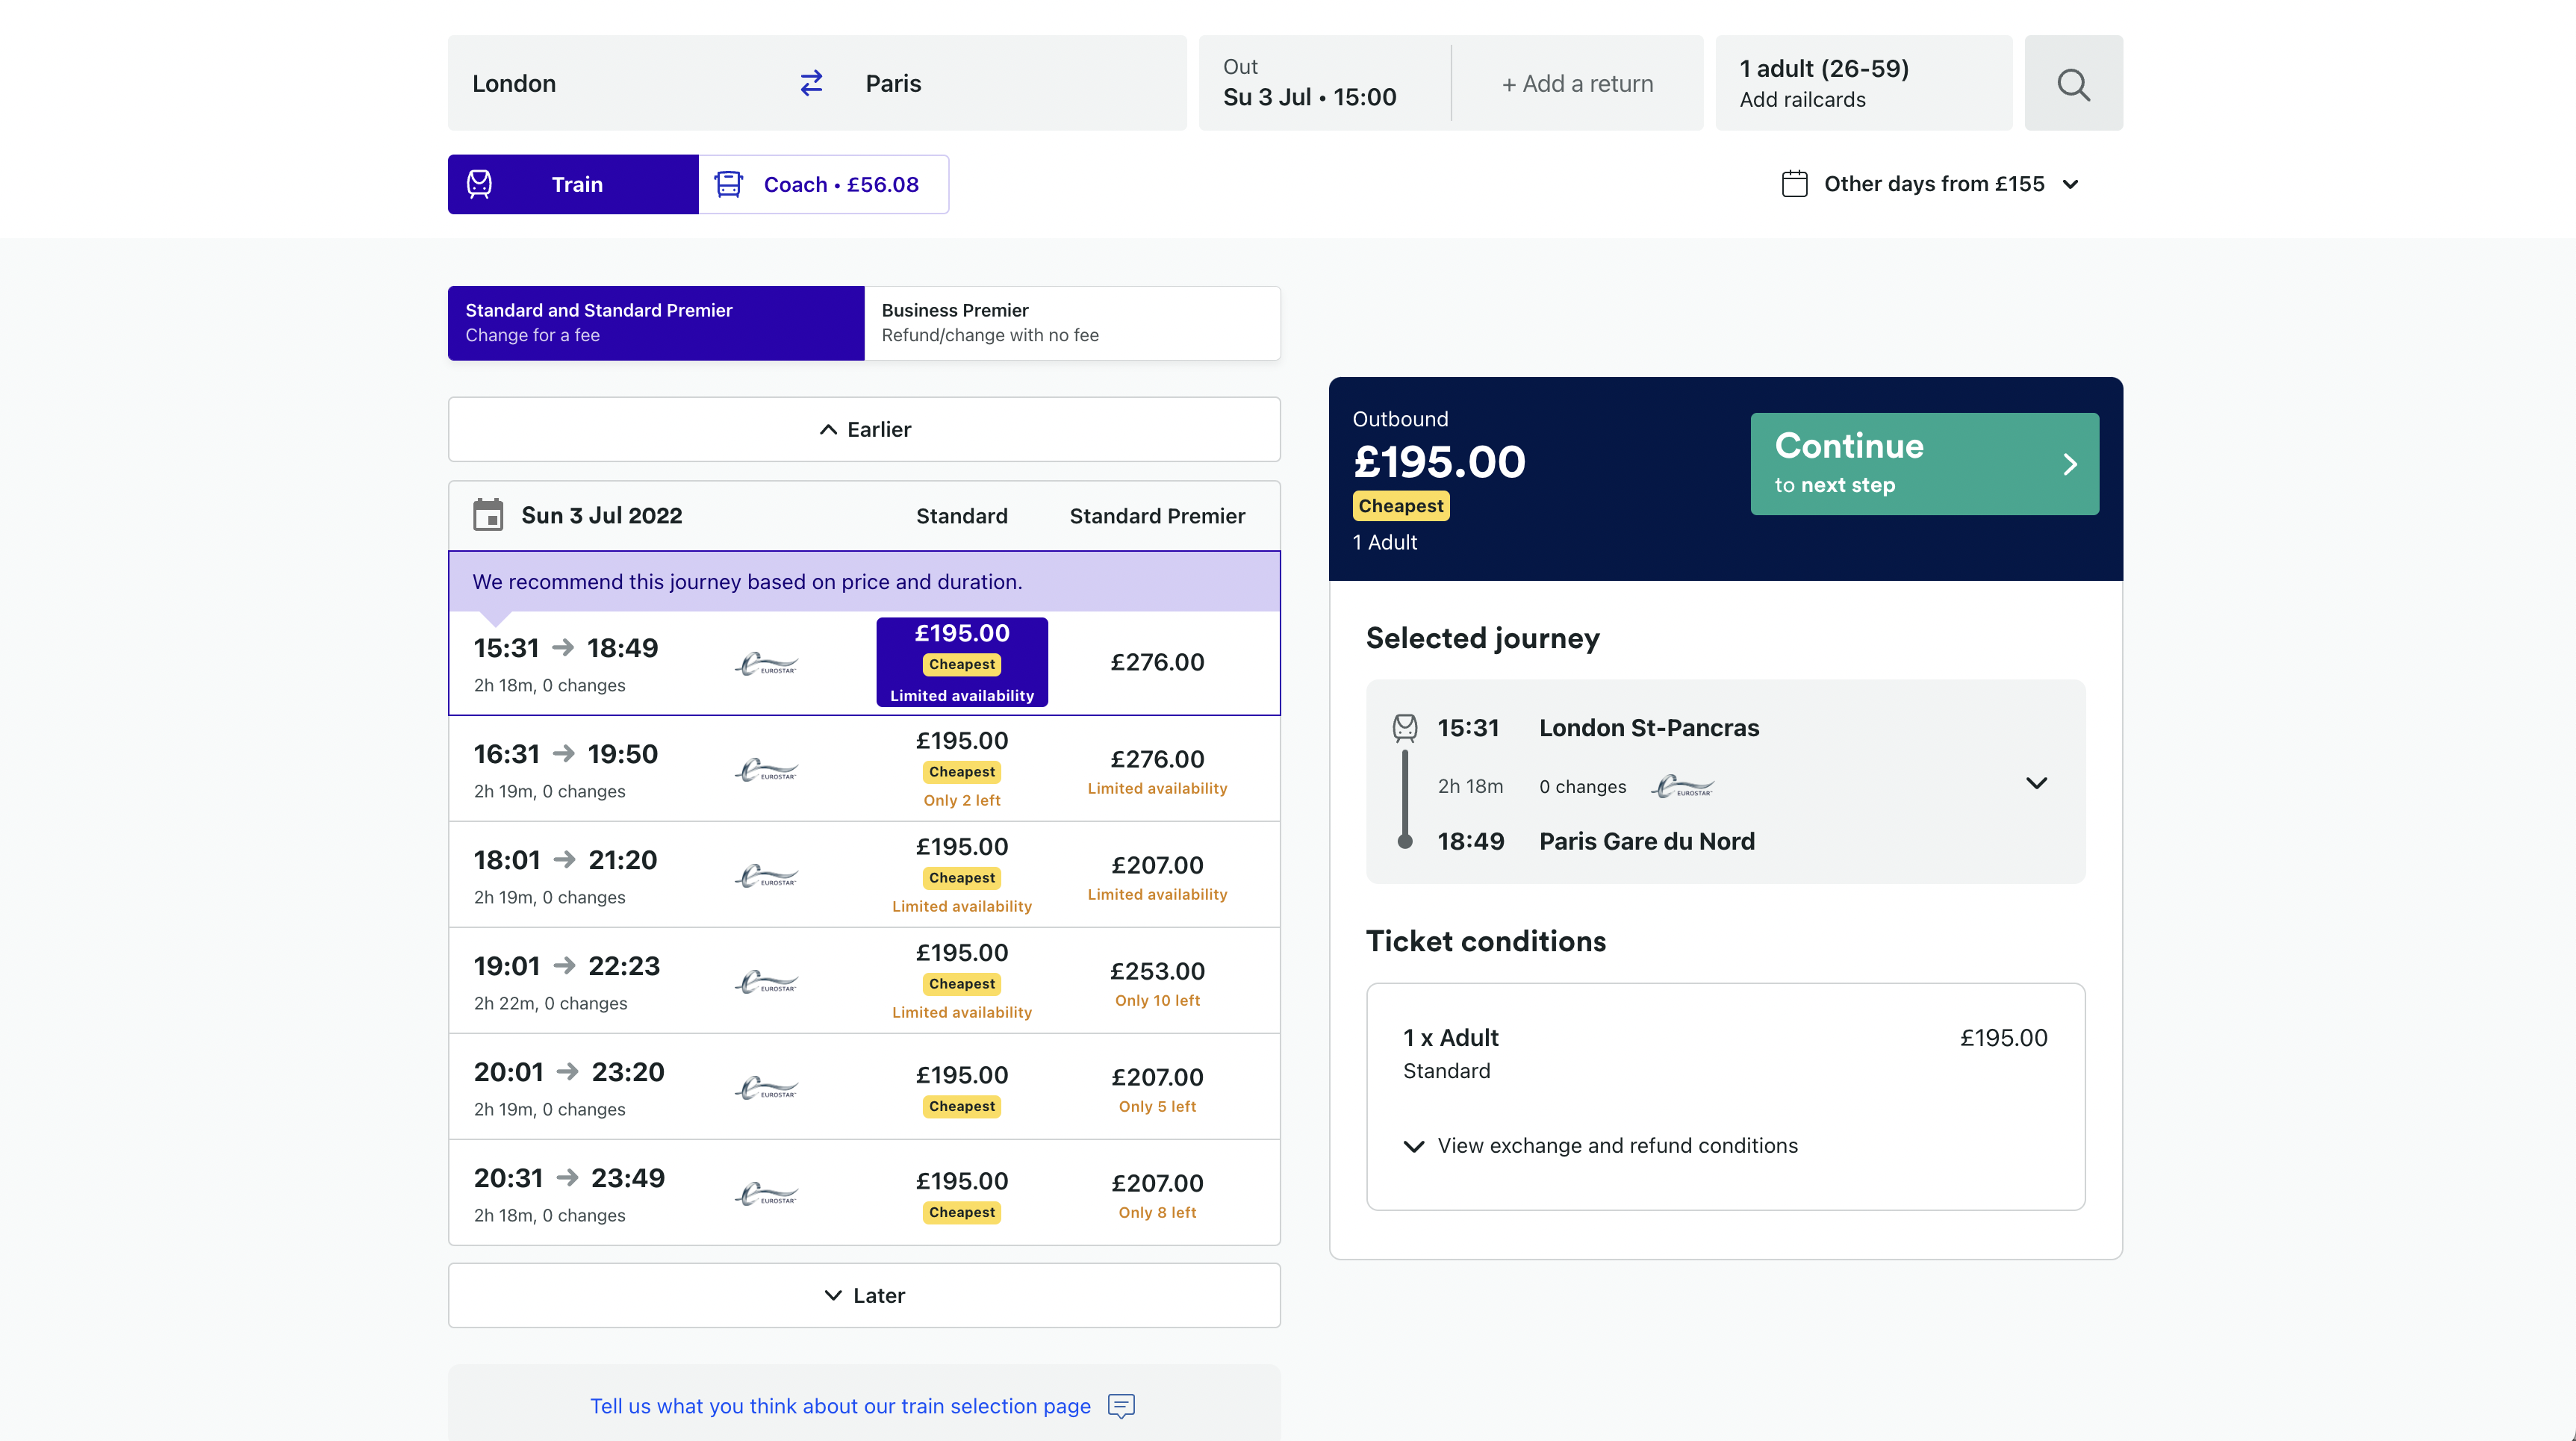Click + Add a return
Screen dimensions: 2576x1441
point(1577,84)
